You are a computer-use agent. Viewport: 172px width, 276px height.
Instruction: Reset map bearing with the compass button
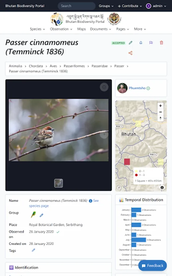[160, 118]
